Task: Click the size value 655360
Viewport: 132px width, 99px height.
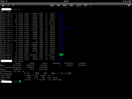Action: (x=33, y=55)
